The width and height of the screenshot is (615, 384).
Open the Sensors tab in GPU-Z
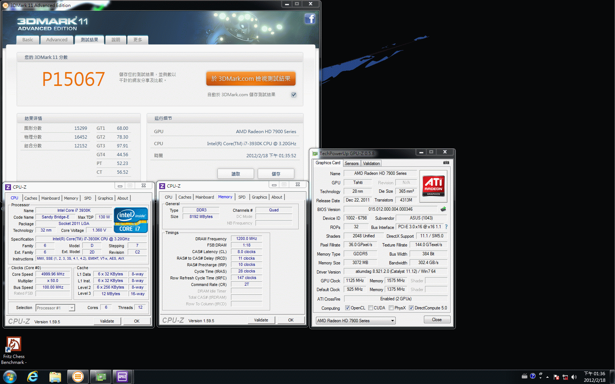pyautogui.click(x=351, y=163)
